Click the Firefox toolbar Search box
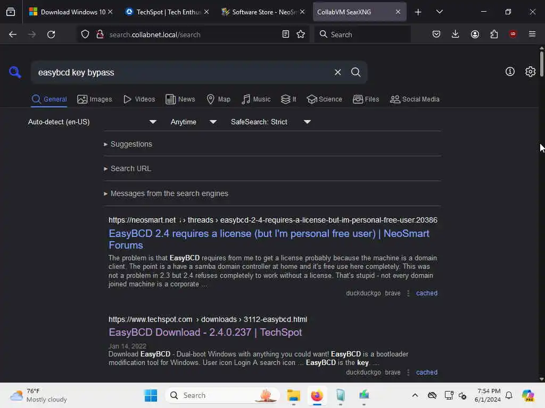545x408 pixels. point(362,35)
